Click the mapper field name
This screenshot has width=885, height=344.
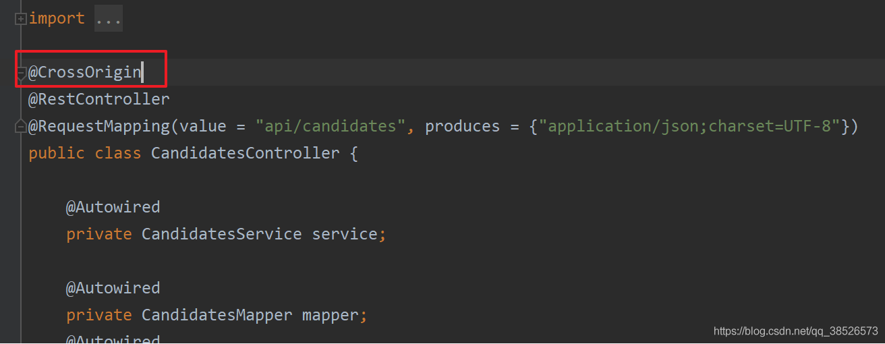[x=331, y=315]
